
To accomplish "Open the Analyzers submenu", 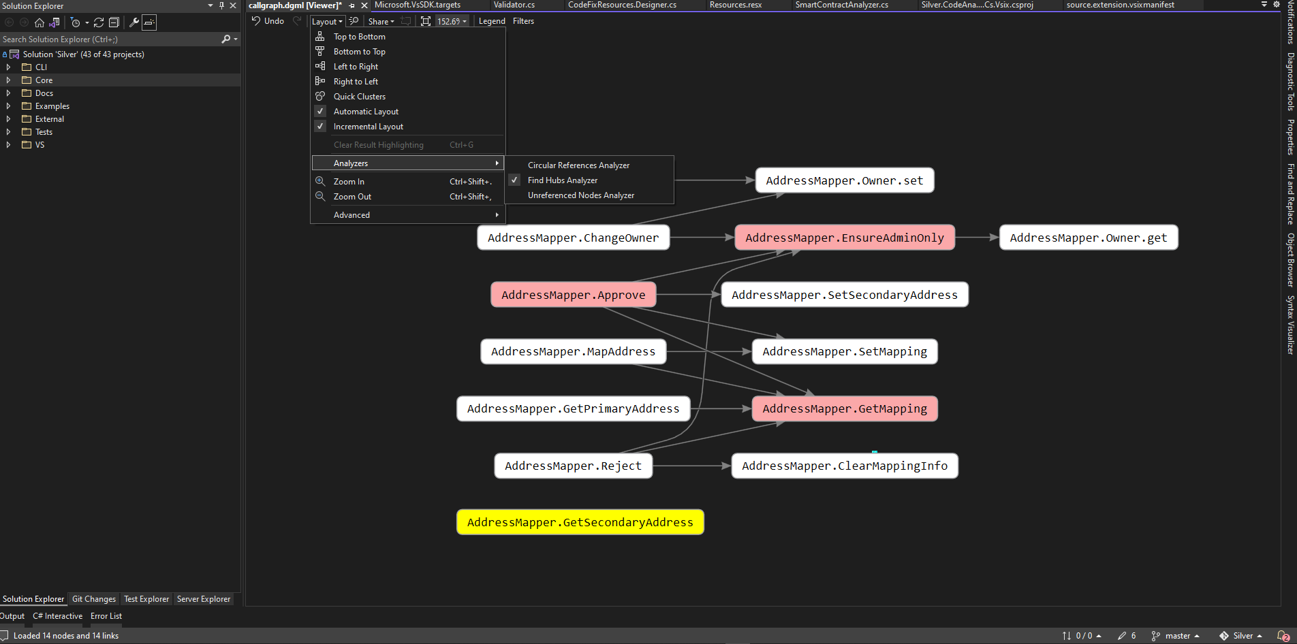I will [407, 163].
